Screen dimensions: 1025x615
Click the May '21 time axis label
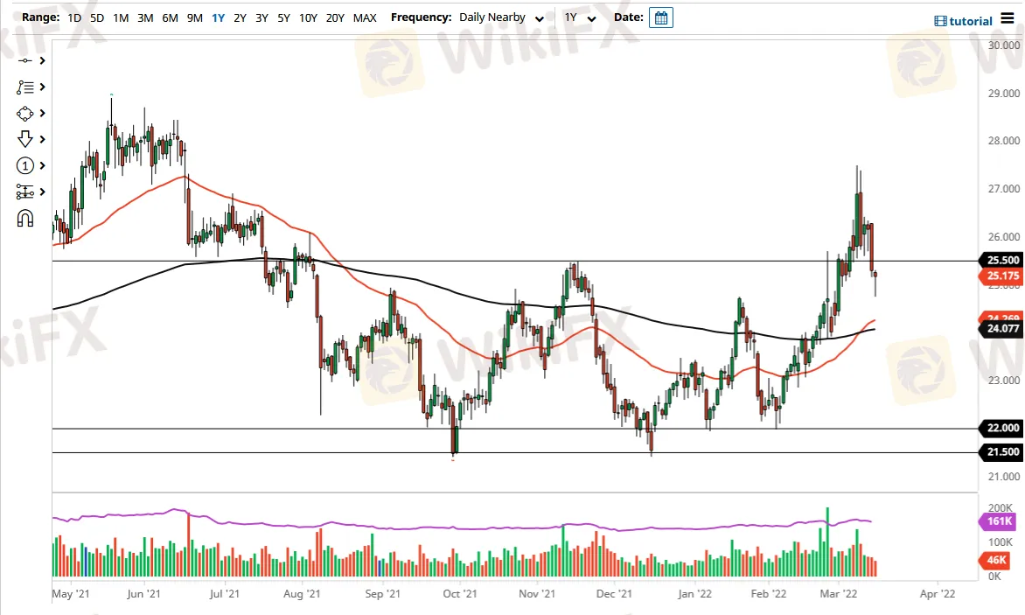(71, 594)
